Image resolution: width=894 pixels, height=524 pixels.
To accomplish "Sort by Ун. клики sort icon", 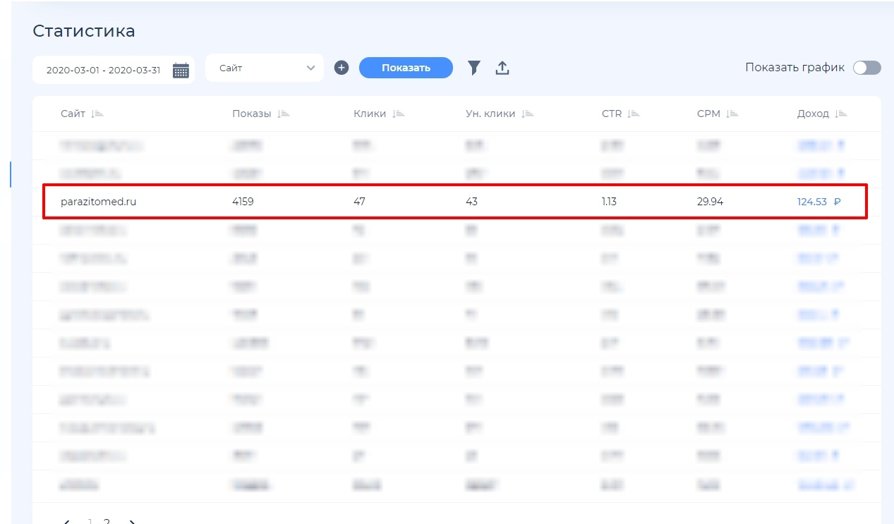I will coord(528,114).
